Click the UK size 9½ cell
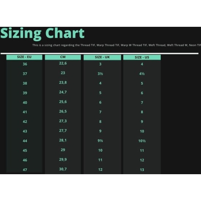 (x=100, y=141)
